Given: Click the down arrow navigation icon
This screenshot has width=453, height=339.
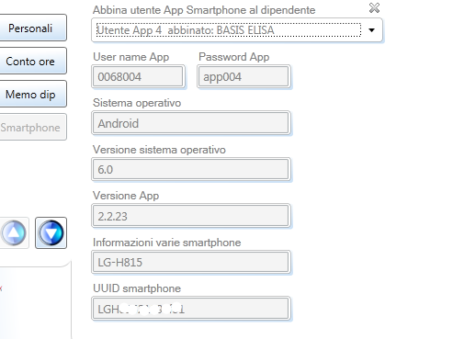Looking at the screenshot, I should coord(51,232).
